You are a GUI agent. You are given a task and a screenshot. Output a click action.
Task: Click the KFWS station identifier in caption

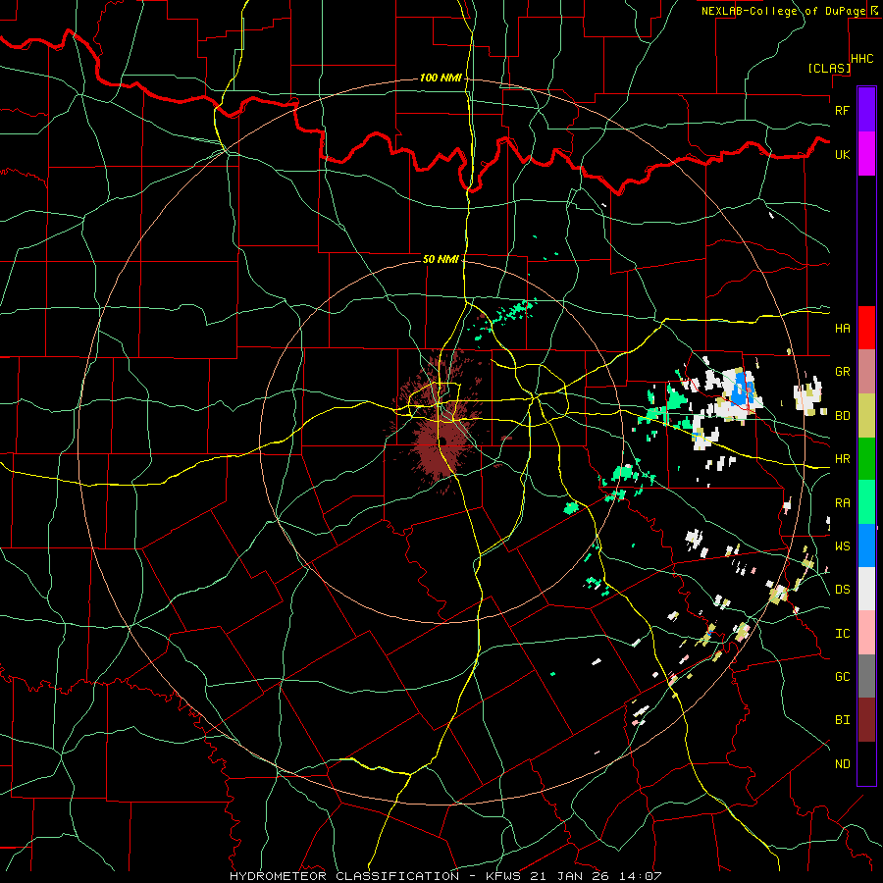[503, 876]
